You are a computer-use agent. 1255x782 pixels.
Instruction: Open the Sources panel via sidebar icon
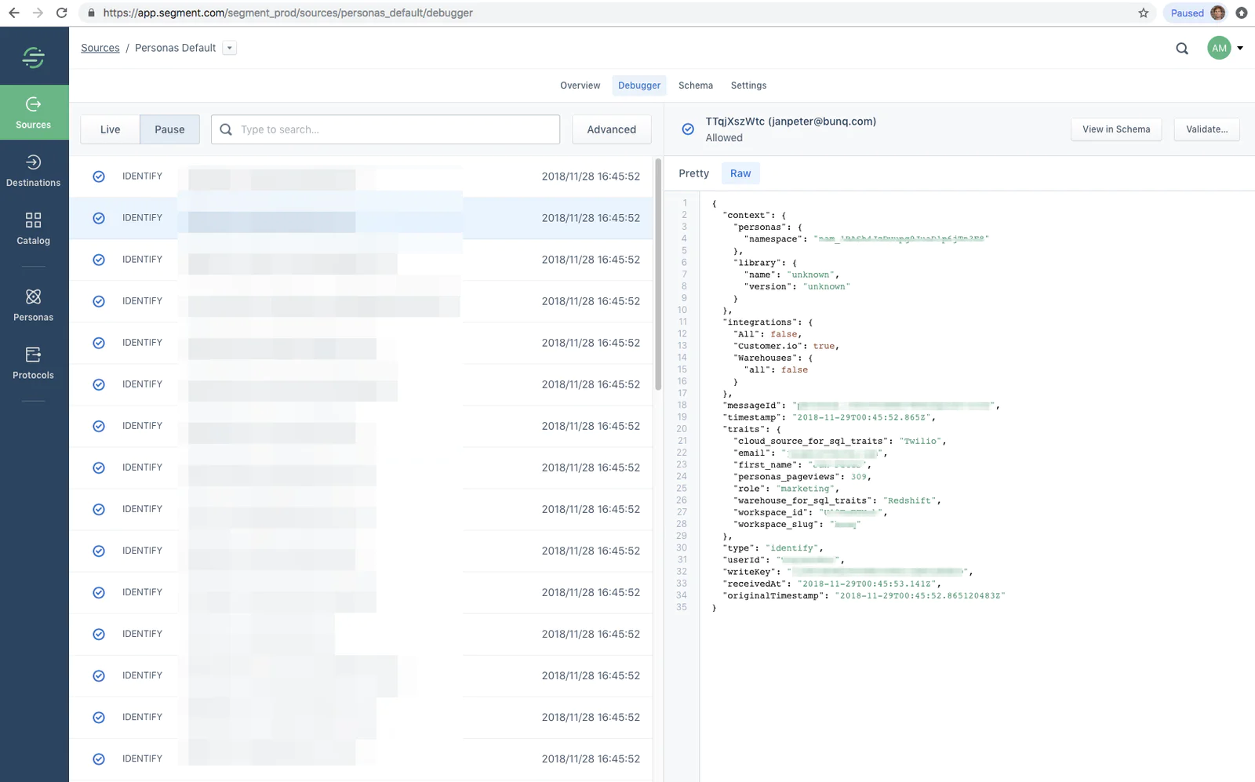33,112
